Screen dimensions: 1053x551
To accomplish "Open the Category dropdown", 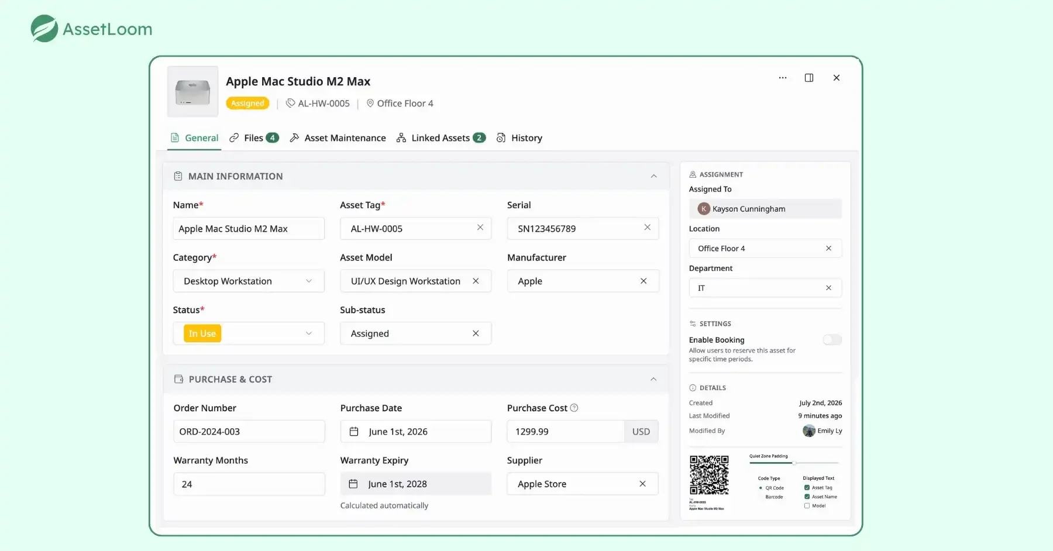I will click(x=249, y=281).
